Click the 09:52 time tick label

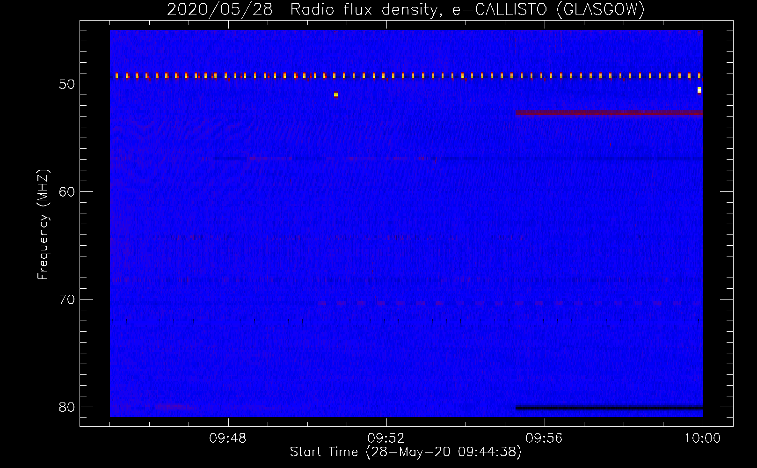point(386,439)
